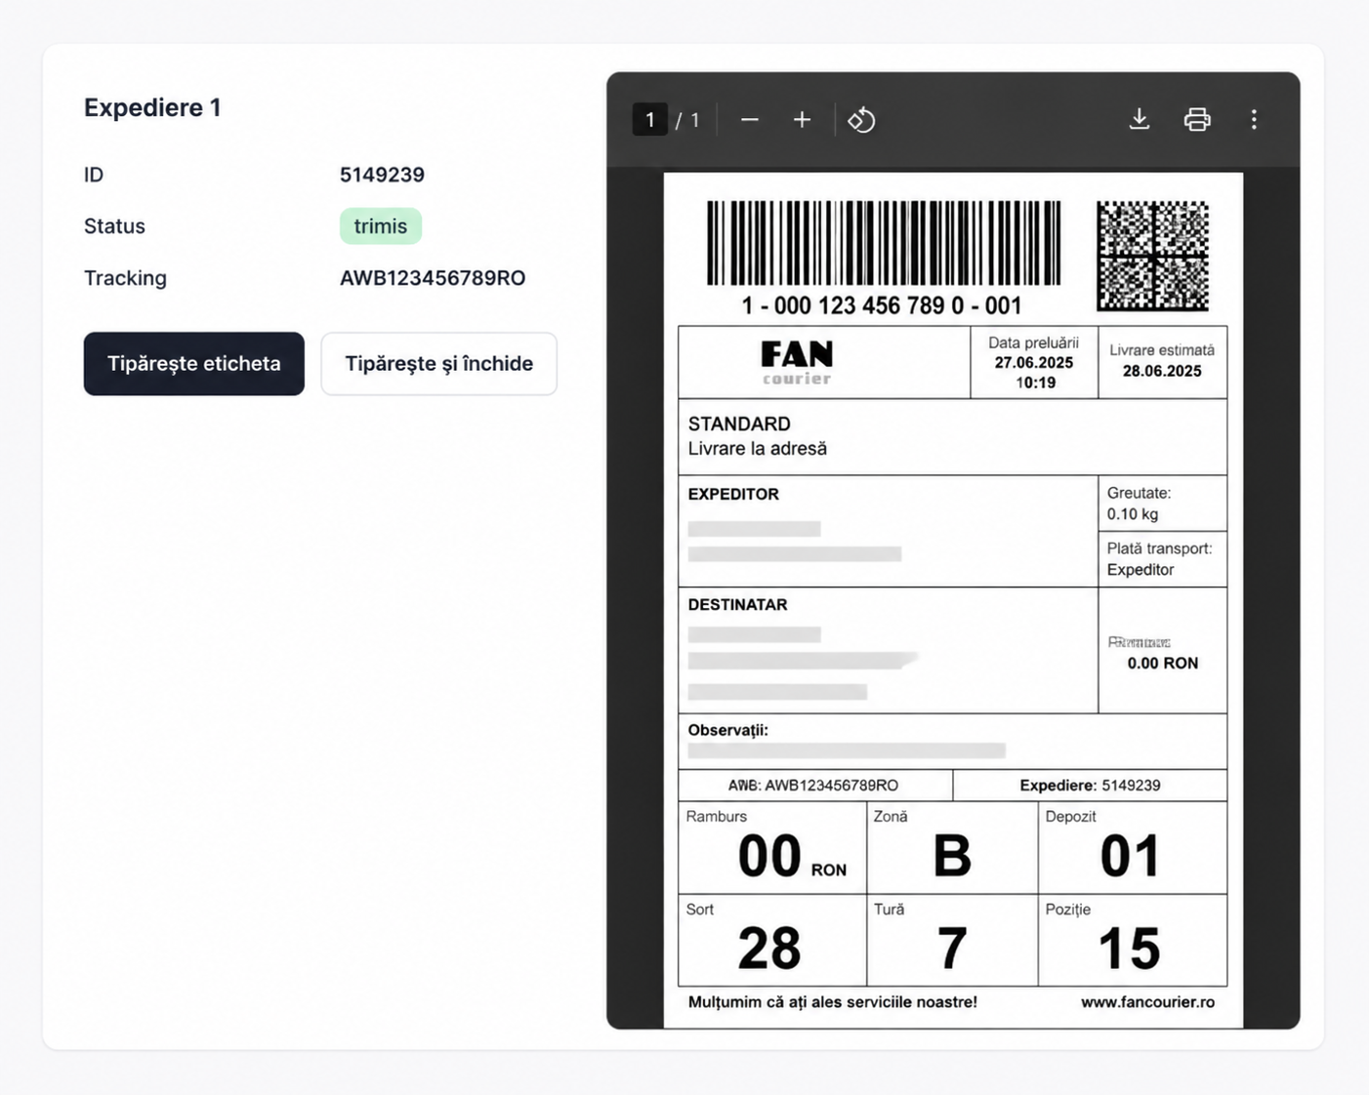Click Tipărește și închide button

tap(439, 364)
